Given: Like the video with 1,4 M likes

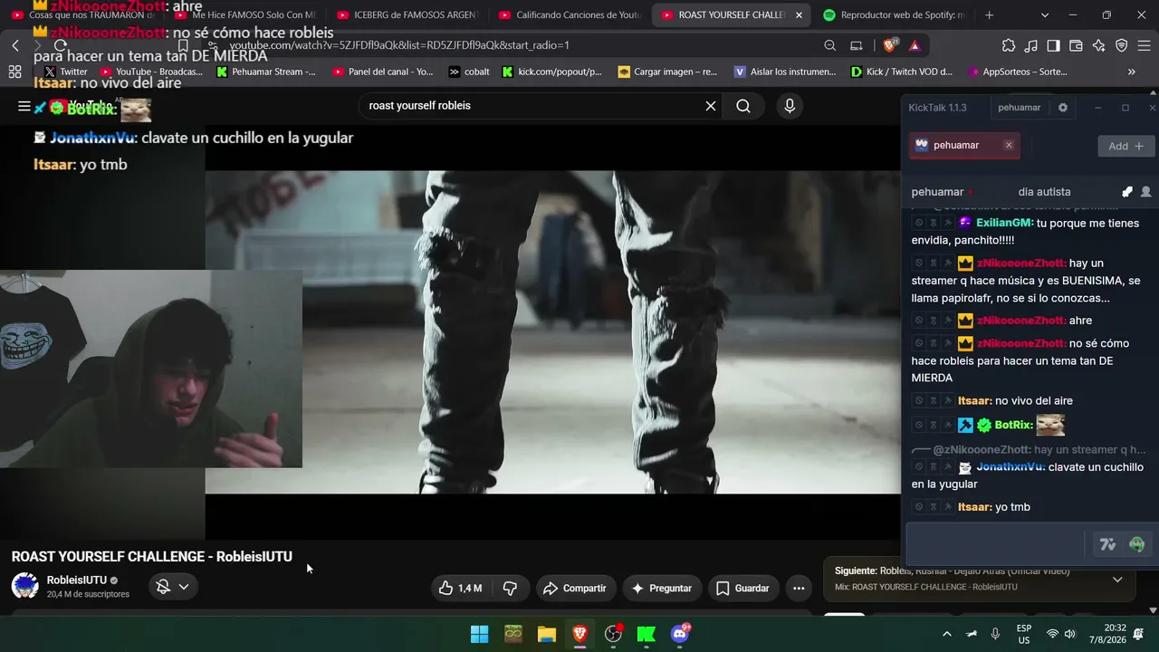Looking at the screenshot, I should click(x=460, y=589).
